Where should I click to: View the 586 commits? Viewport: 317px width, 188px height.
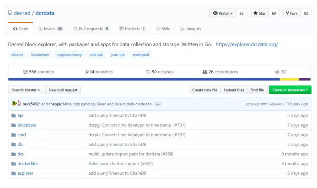point(38,72)
